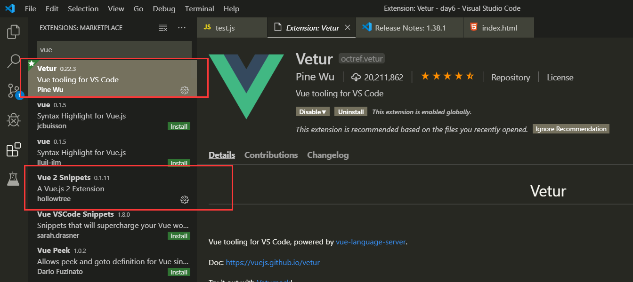633x282 pixels.
Task: Open Source Control from the activity bar
Action: 14,90
